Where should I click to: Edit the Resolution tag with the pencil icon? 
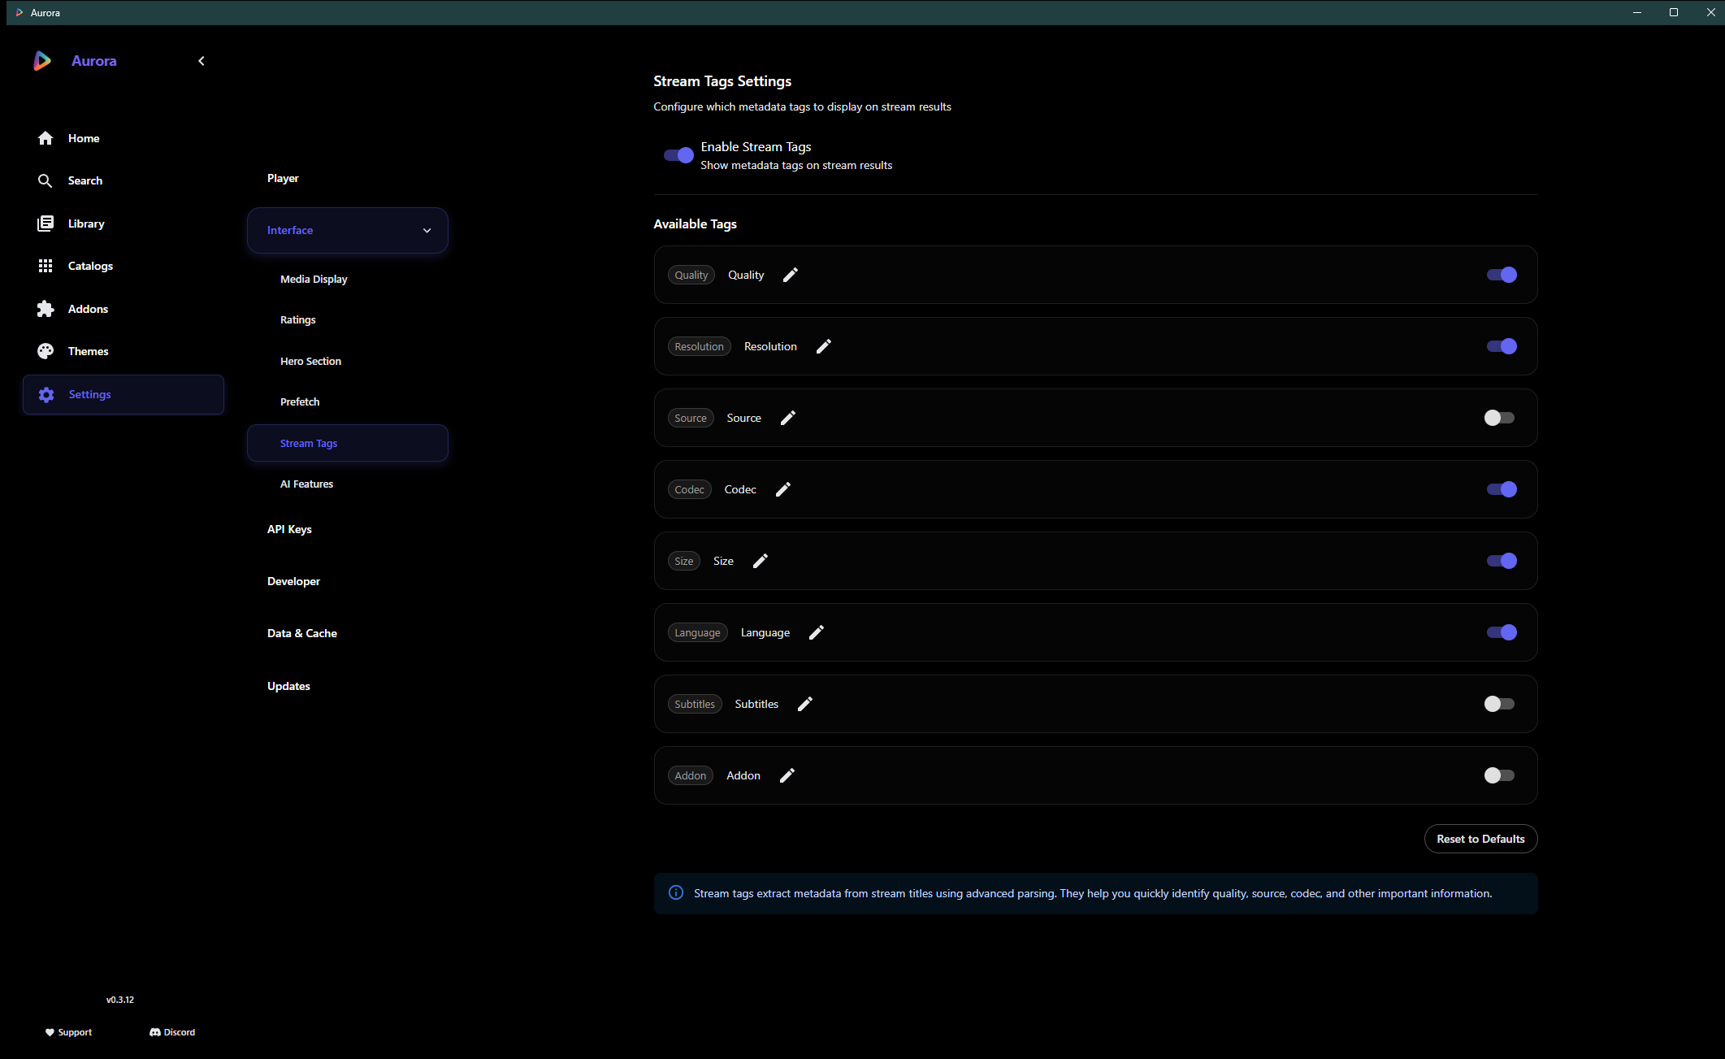pyautogui.click(x=823, y=346)
